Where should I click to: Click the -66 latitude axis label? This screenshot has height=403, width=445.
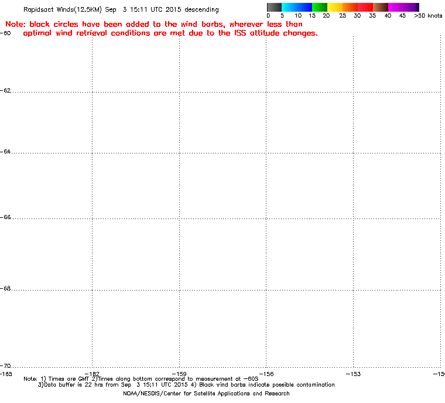coord(5,217)
